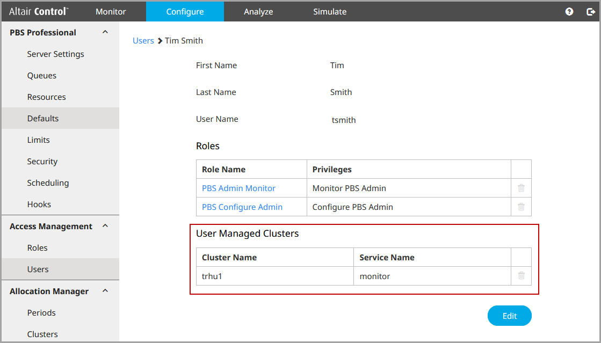This screenshot has height=343, width=601.
Task: Remove the trhu1 cluster via trash icon
Action: tap(521, 276)
